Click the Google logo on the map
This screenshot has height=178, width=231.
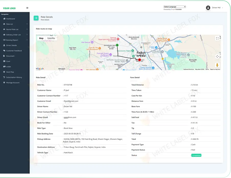(40, 69)
